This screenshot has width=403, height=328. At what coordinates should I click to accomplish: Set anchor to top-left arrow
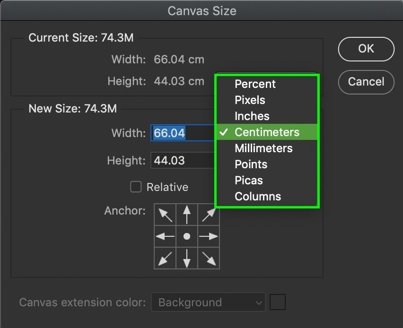[165, 215]
